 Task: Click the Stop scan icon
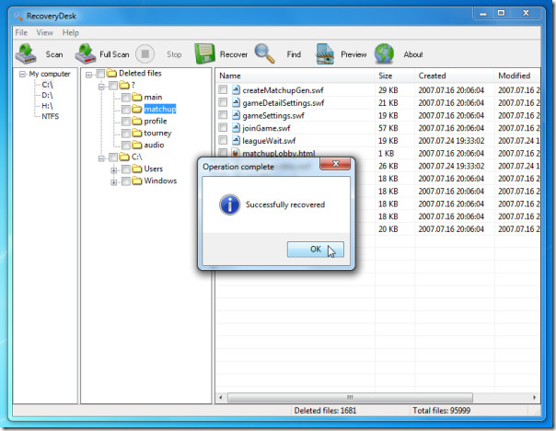145,54
